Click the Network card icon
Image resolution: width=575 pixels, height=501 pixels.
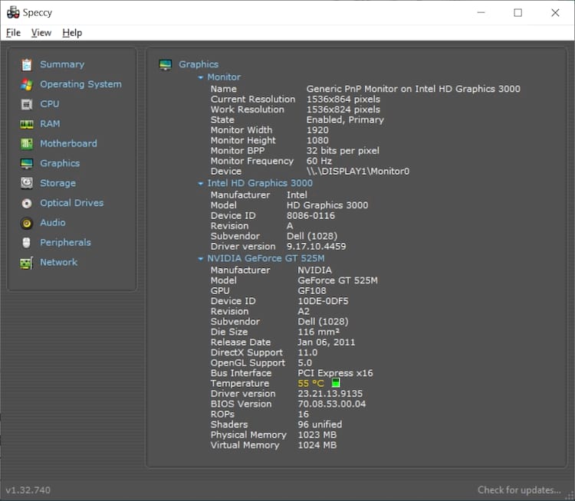(26, 263)
